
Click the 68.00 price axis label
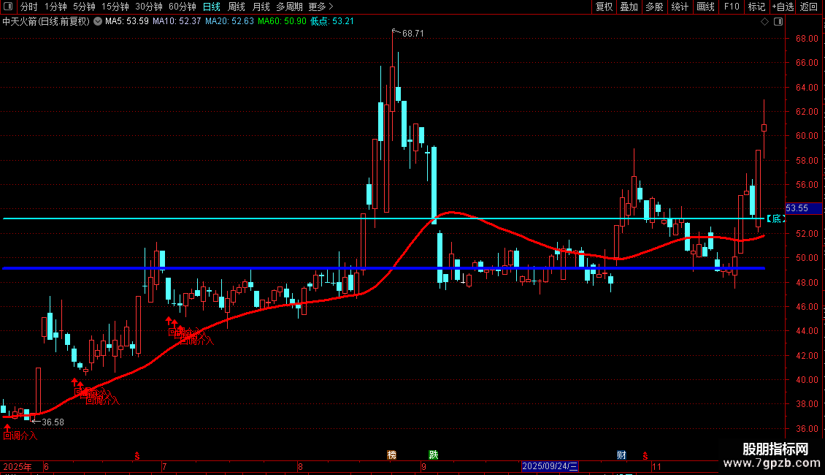[x=807, y=39]
